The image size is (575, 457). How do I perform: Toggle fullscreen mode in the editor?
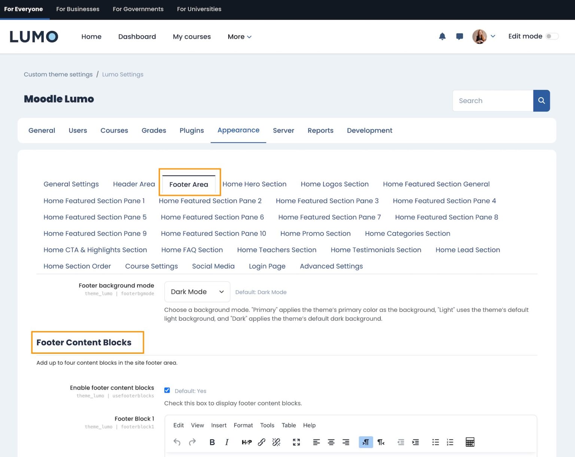click(x=296, y=442)
